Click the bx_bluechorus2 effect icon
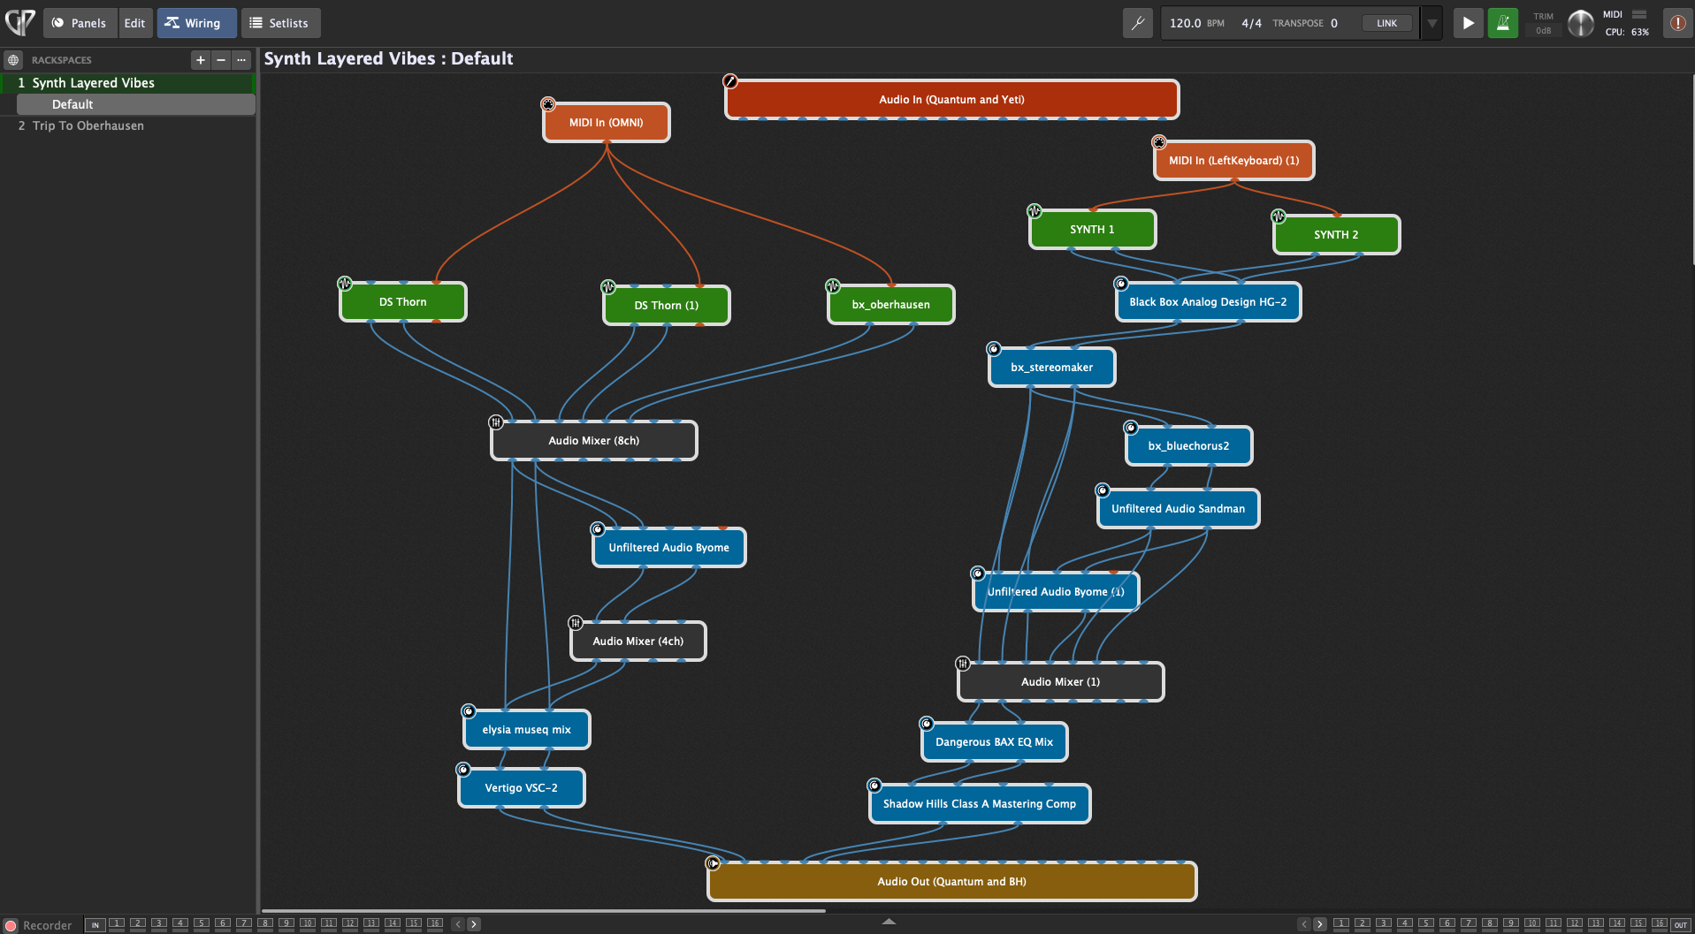Viewport: 1695px width, 934px height. coord(1131,428)
